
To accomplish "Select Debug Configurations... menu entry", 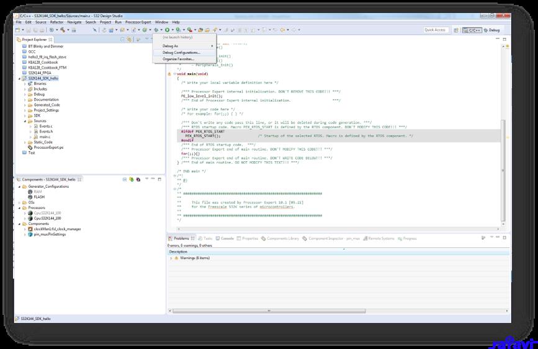I will [x=181, y=53].
